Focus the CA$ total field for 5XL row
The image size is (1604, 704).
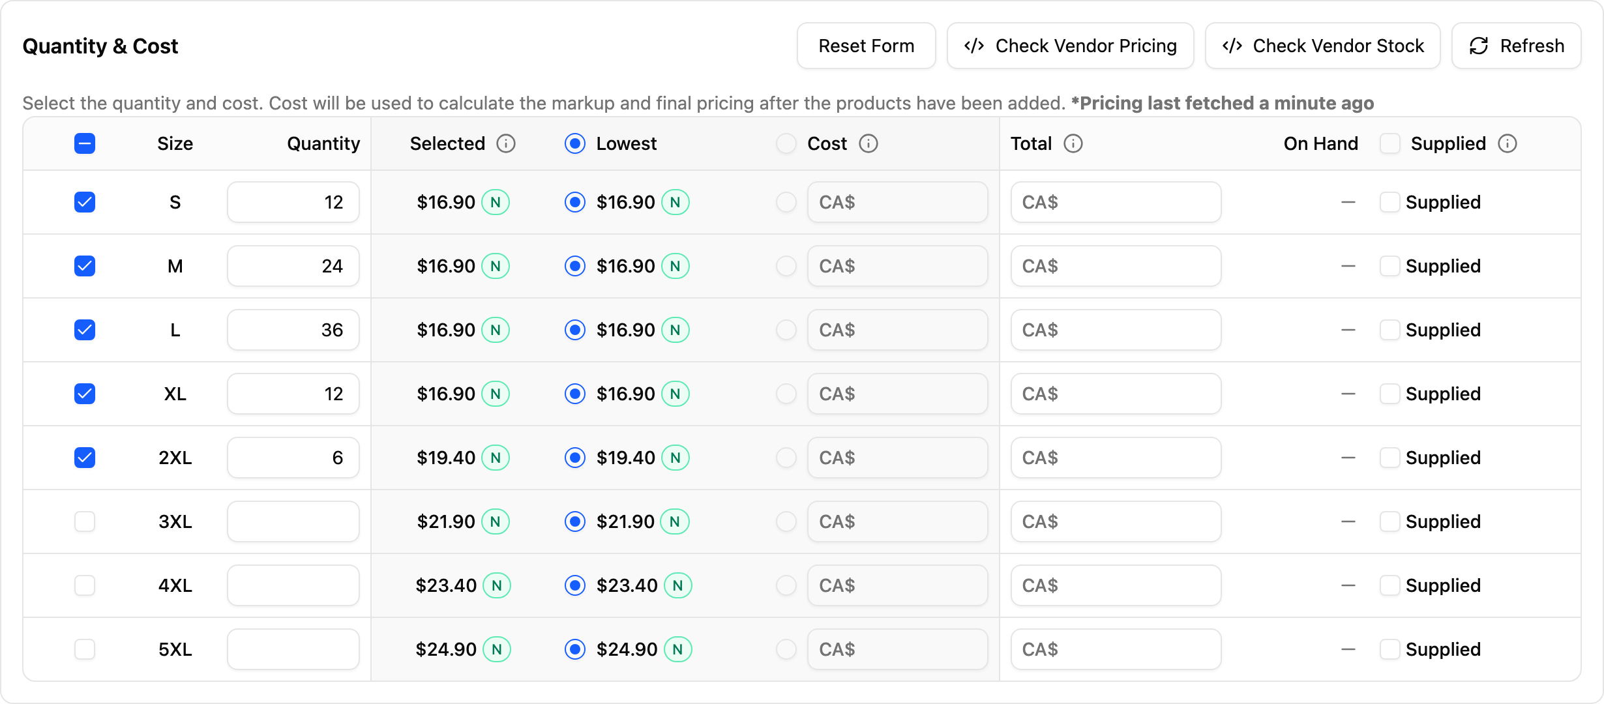[1116, 649]
